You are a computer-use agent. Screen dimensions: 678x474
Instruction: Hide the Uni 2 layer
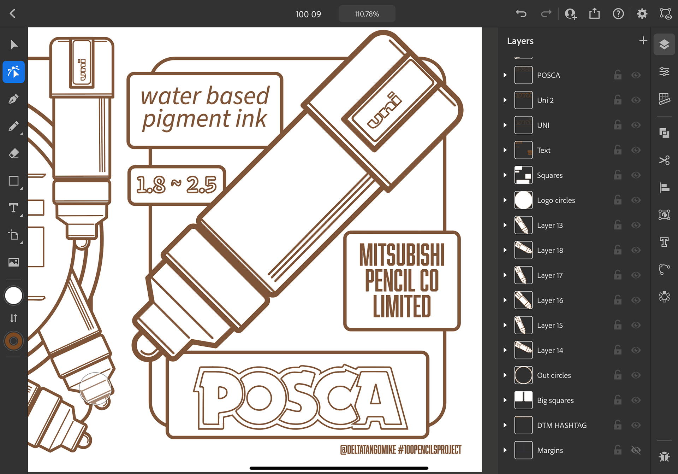coord(636,100)
